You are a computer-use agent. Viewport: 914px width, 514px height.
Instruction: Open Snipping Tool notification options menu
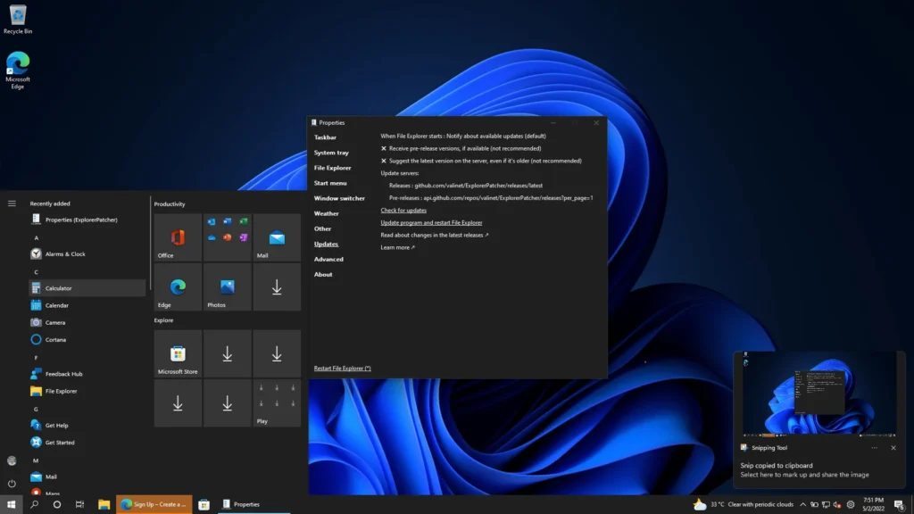(874, 448)
